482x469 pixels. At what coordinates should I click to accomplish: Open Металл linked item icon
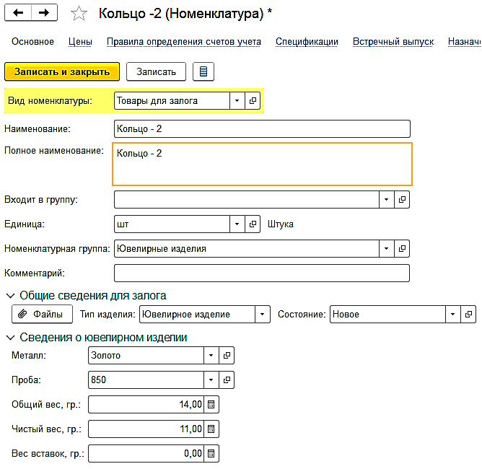coord(227,355)
